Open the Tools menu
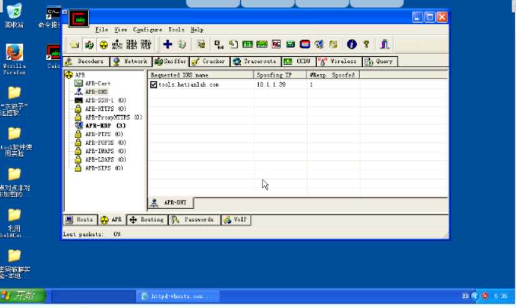 [176, 30]
